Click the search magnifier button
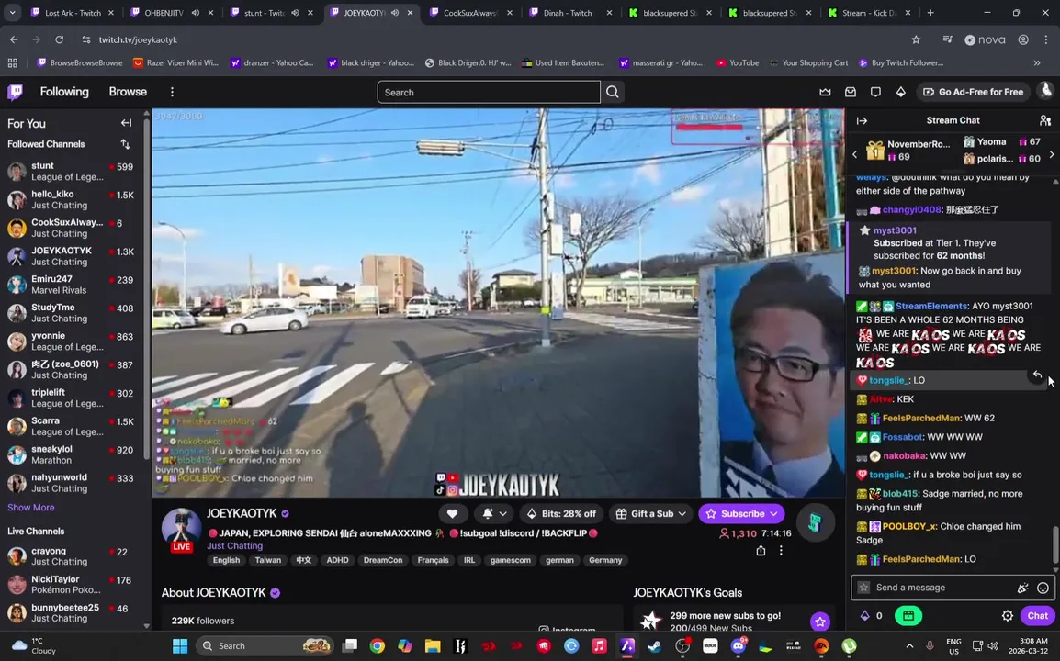Screen dimensions: 1060x661 tap(613, 92)
